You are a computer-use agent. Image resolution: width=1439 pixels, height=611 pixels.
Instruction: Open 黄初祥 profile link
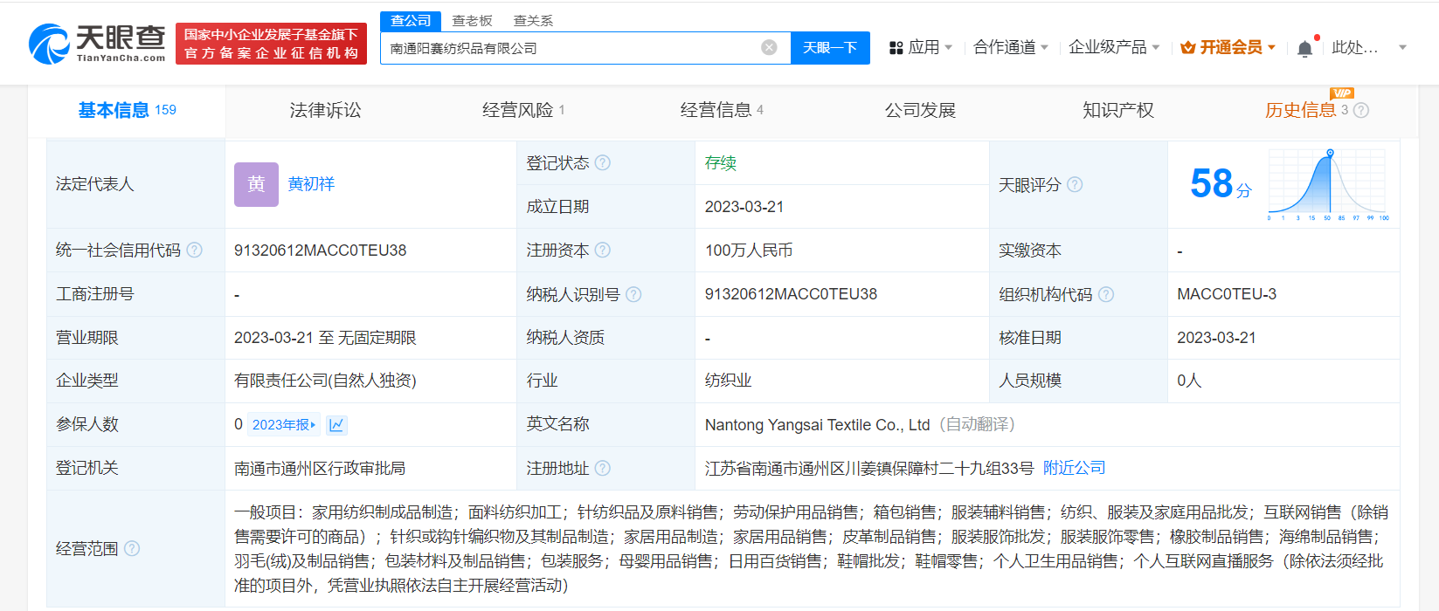click(311, 184)
